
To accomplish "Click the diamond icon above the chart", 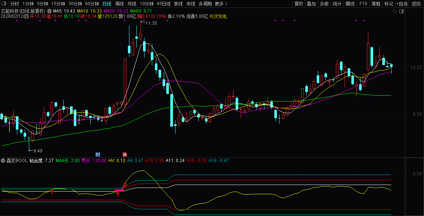I will pos(395,11).
